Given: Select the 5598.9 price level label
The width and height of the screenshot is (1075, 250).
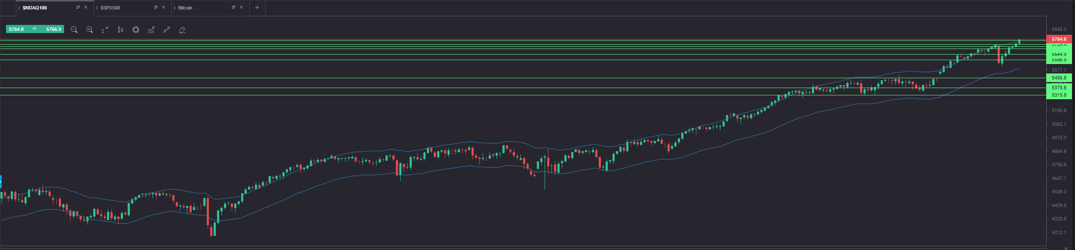Looking at the screenshot, I should point(1059,60).
